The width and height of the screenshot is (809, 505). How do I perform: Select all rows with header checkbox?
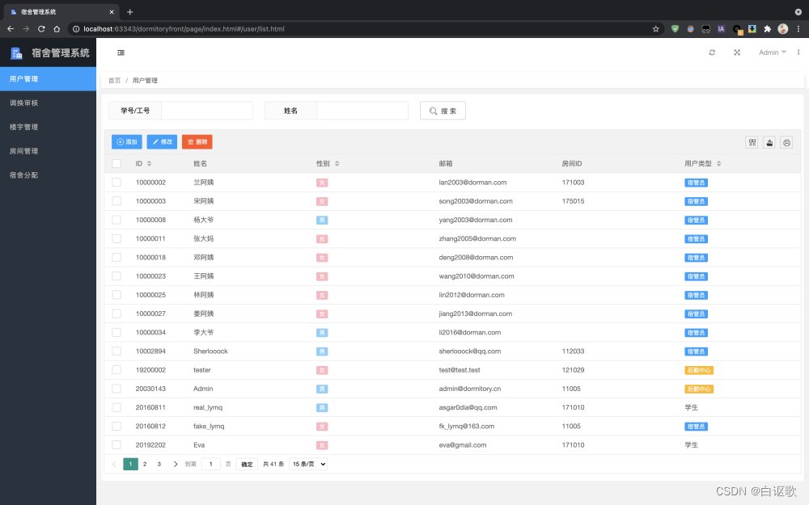click(116, 162)
